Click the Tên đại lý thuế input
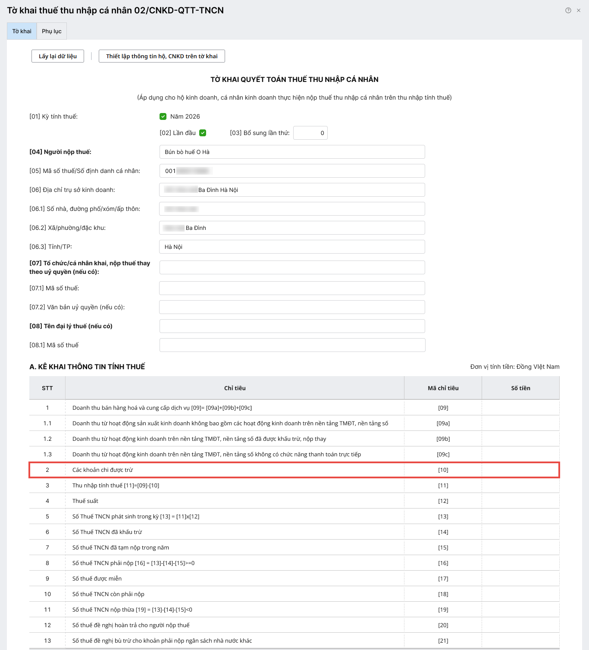 pos(292,326)
